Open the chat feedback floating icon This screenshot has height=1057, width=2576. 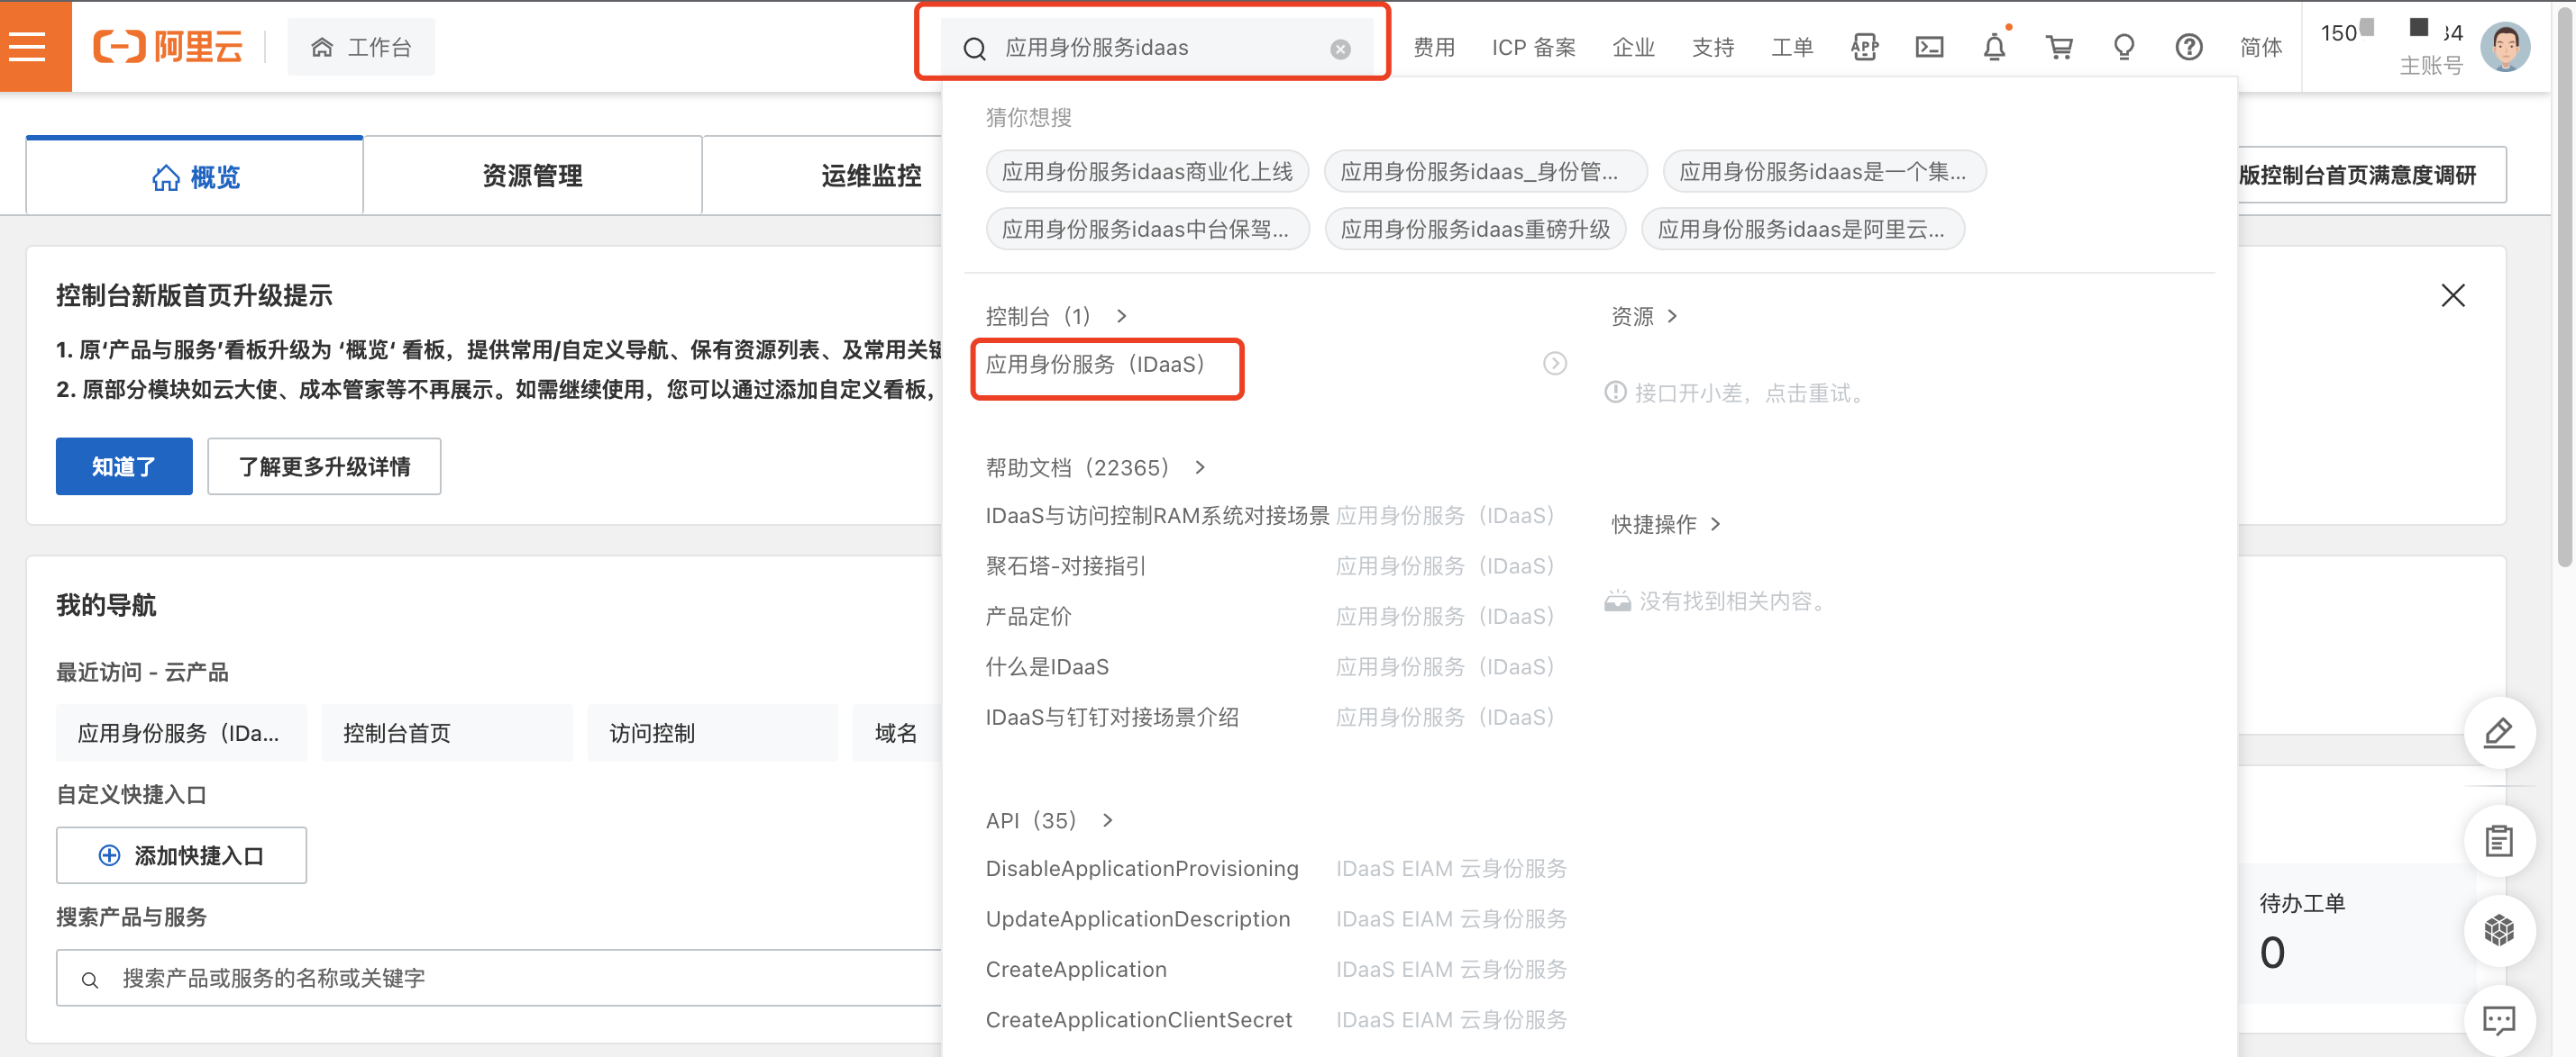(2499, 1020)
